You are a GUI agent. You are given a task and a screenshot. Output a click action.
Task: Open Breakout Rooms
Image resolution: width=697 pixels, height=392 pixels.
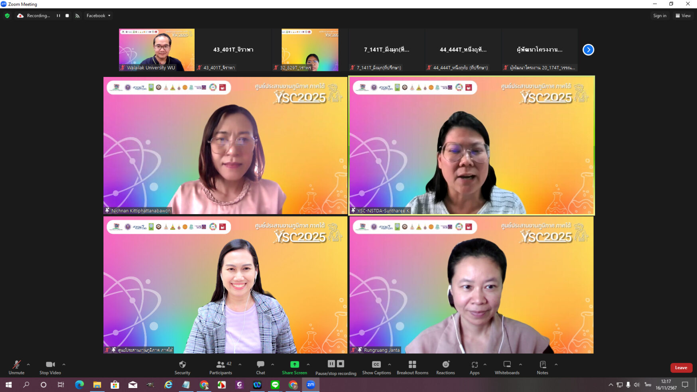[x=412, y=364]
